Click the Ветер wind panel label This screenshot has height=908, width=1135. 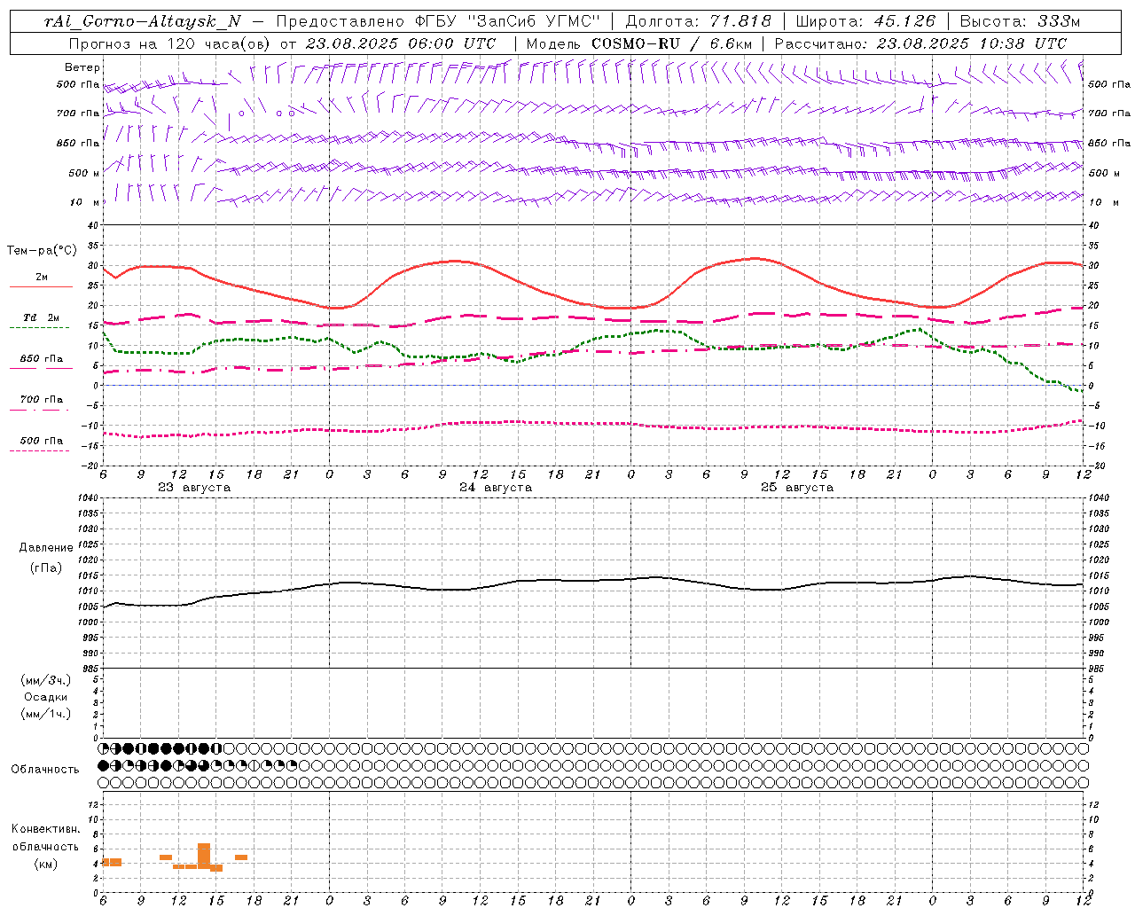point(82,67)
